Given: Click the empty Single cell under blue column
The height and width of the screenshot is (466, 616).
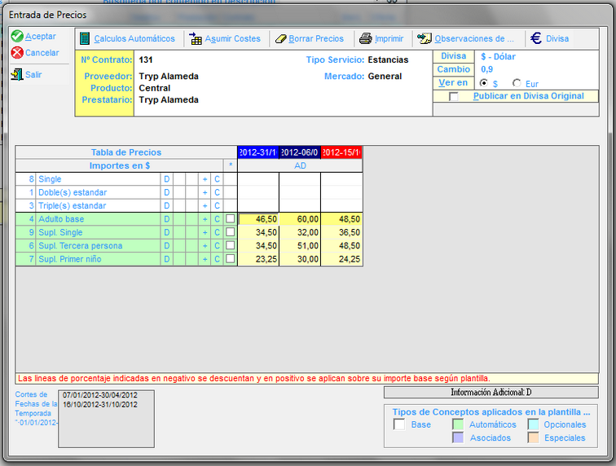Looking at the screenshot, I should pyautogui.click(x=258, y=179).
